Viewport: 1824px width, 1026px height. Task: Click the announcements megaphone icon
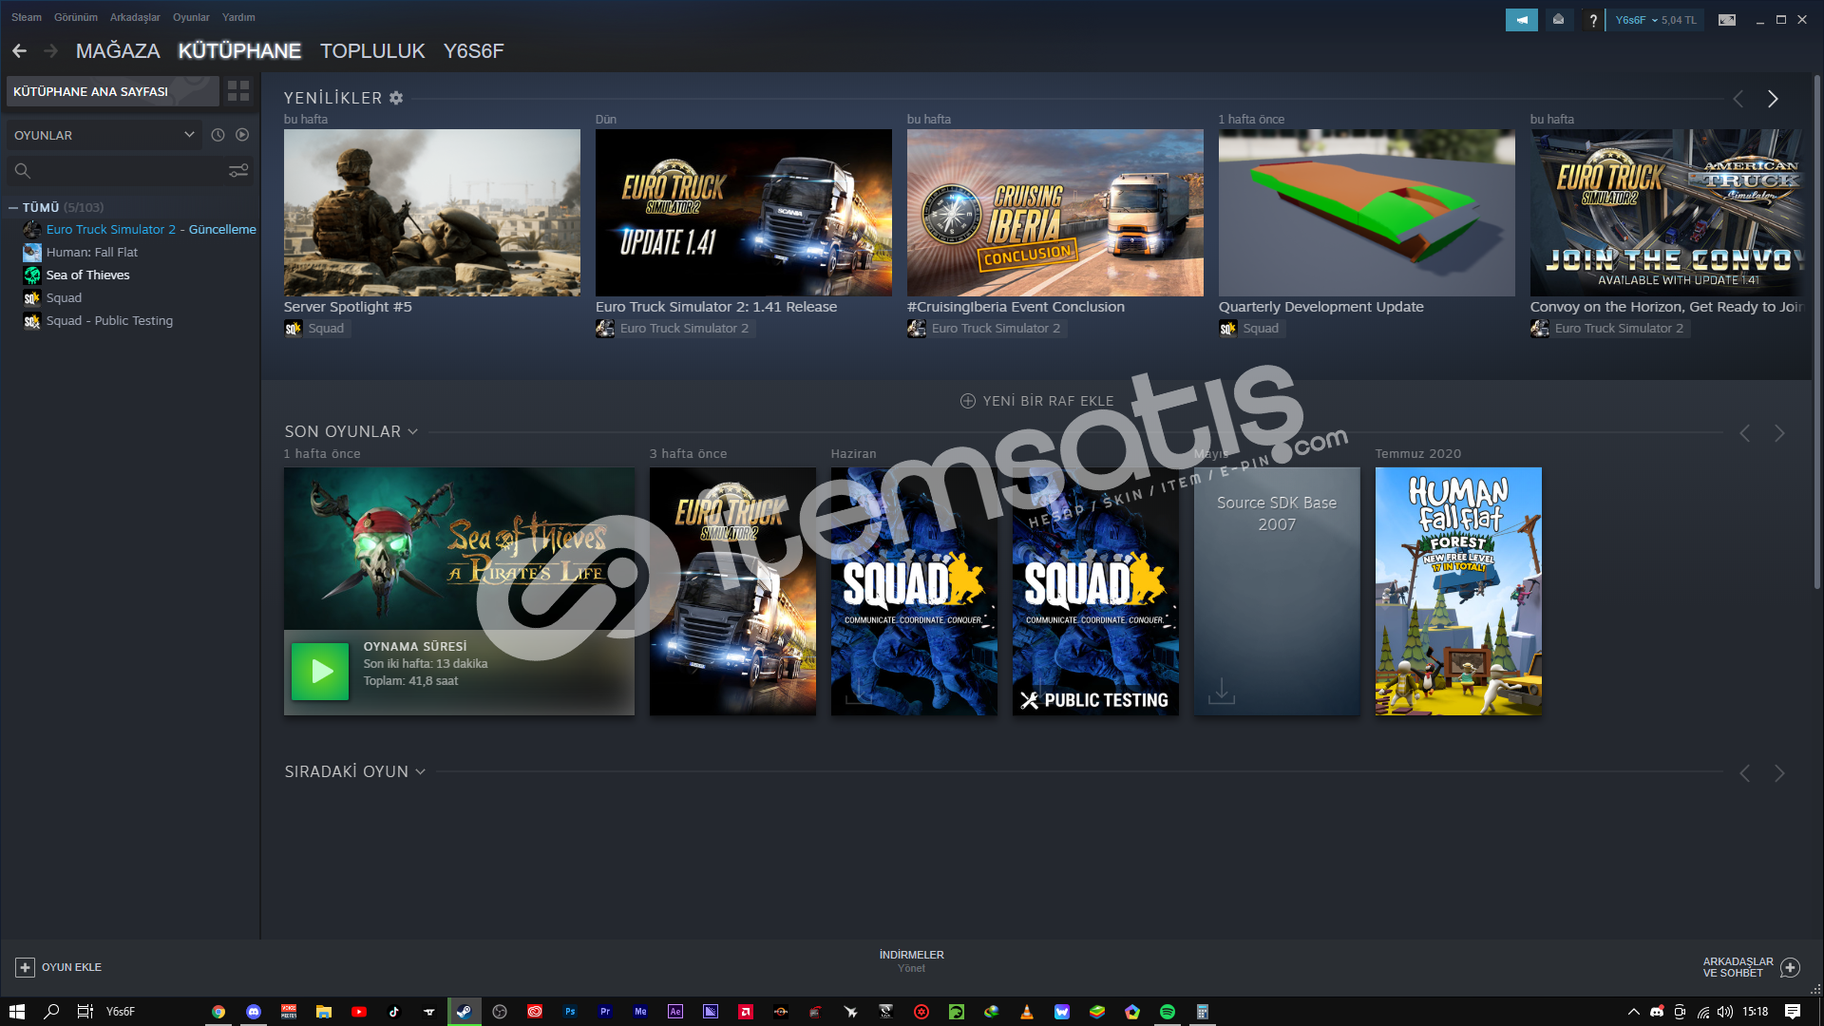pyautogui.click(x=1521, y=19)
